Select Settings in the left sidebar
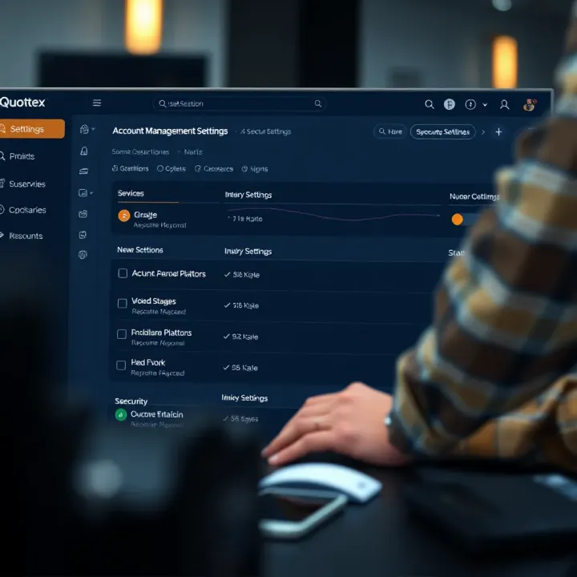The image size is (577, 577). pos(31,129)
